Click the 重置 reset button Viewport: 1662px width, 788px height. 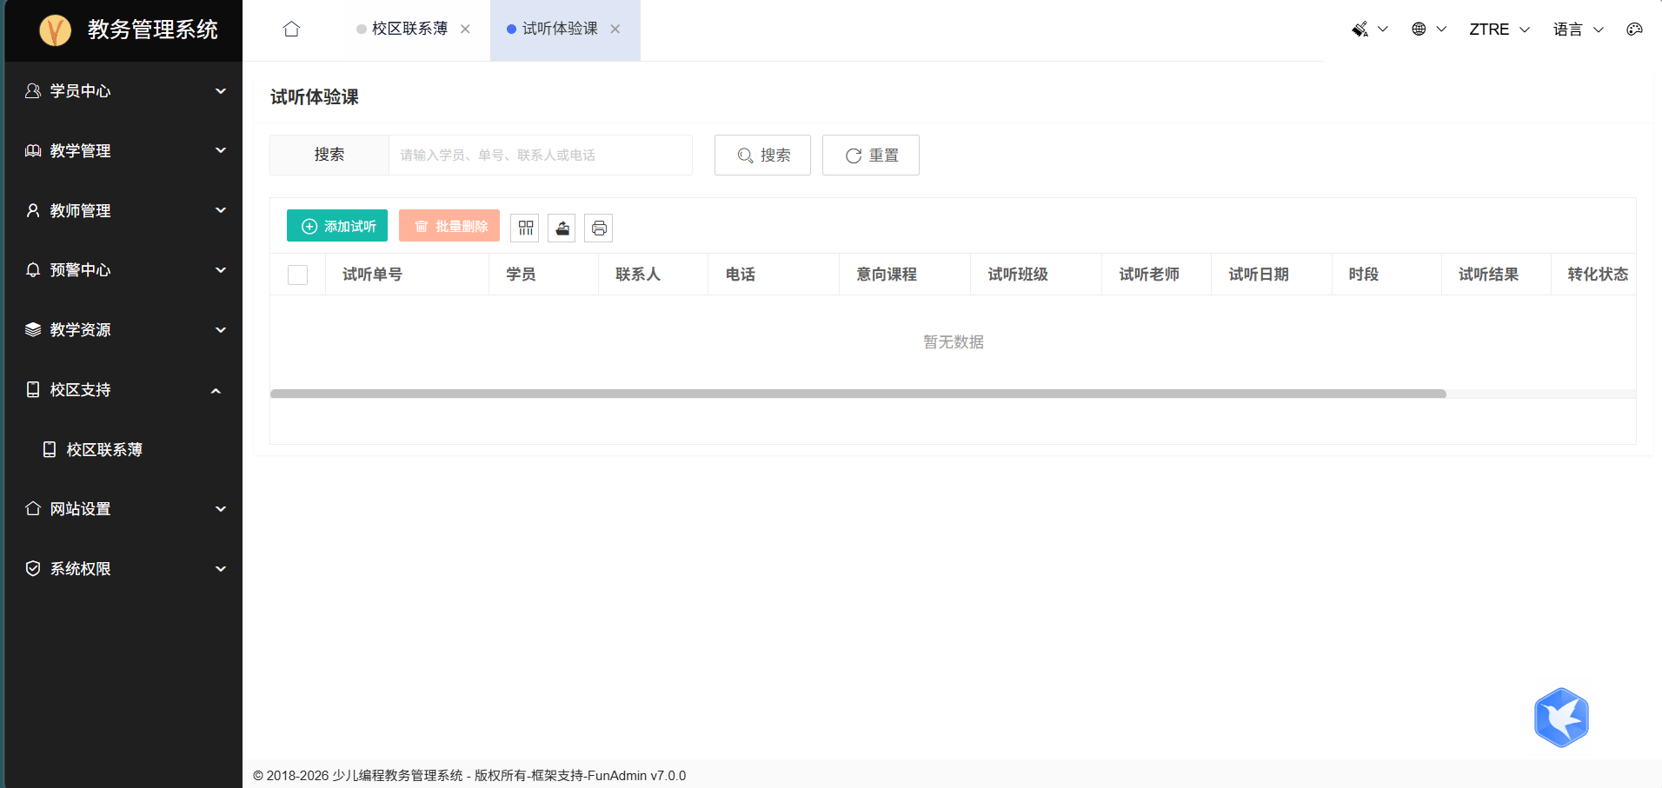[x=871, y=156]
